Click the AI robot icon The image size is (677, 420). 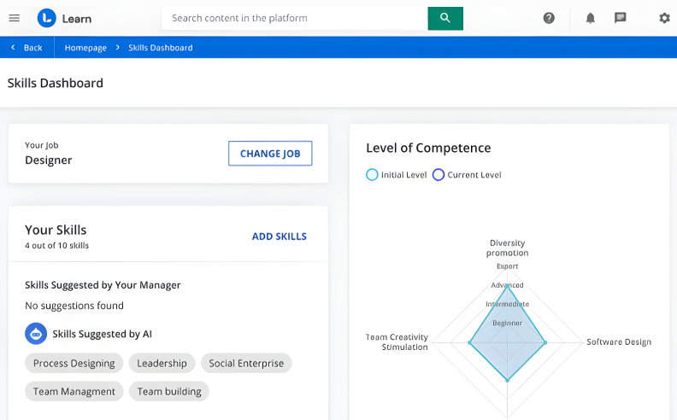36,334
